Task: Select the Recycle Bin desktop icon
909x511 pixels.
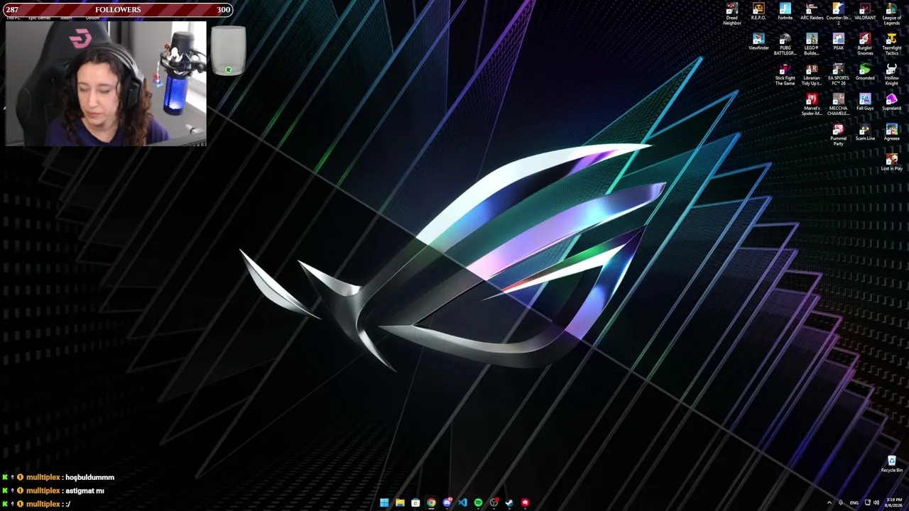Action: [x=892, y=464]
